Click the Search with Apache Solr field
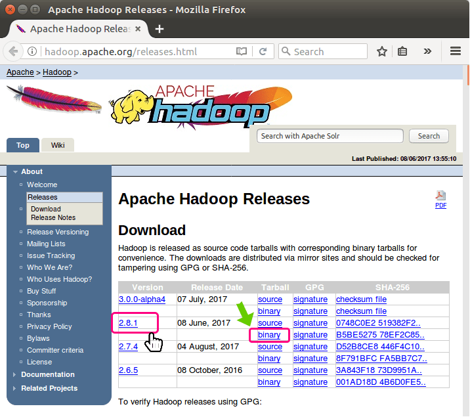The width and height of the screenshot is (470, 417). (x=330, y=136)
